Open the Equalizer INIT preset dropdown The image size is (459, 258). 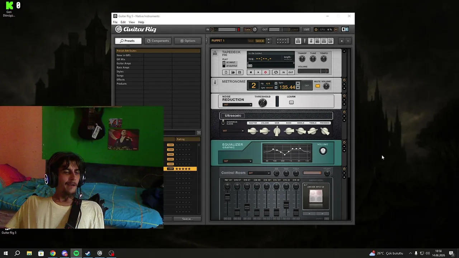[x=237, y=161]
